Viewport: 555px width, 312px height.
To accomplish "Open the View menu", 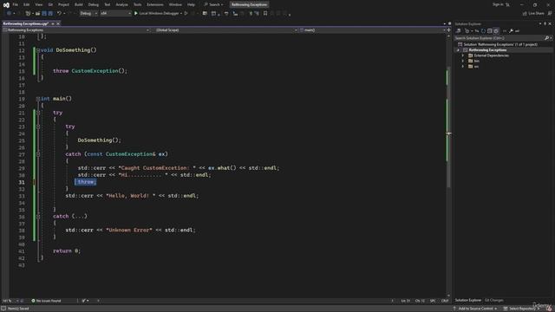I will pyautogui.click(x=38, y=4).
